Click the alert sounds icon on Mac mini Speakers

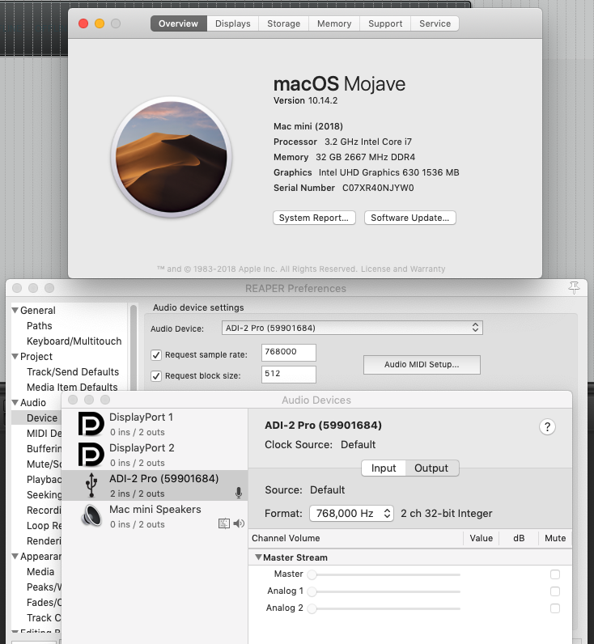pyautogui.click(x=224, y=523)
